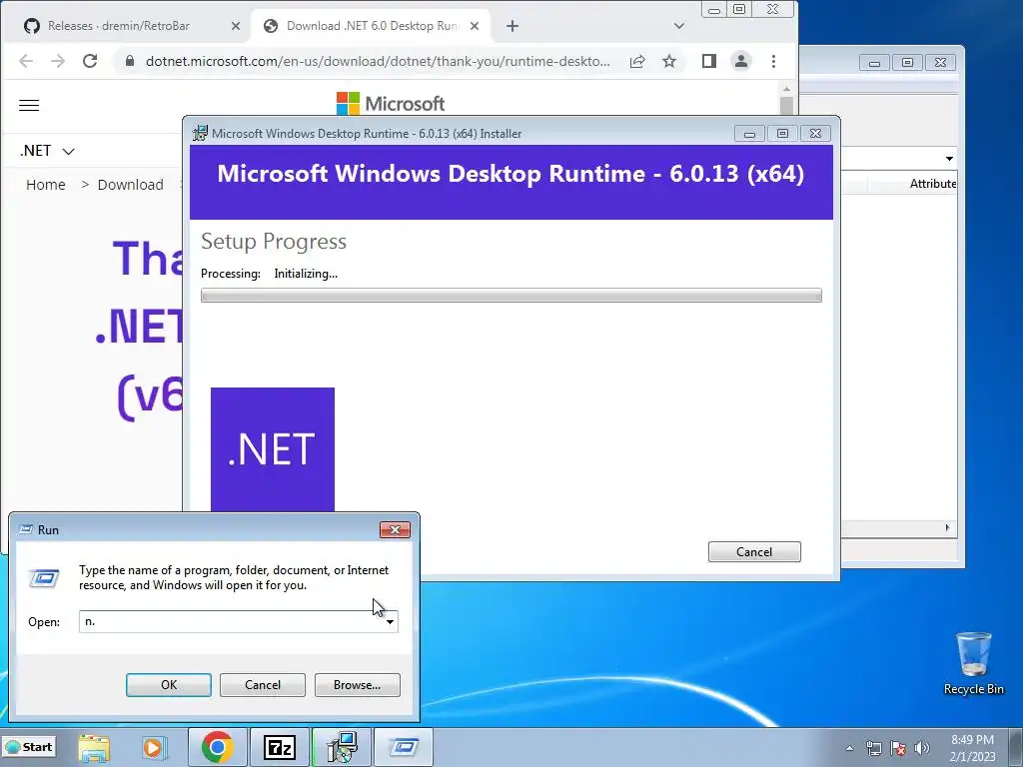1023x767 pixels.
Task: Click the installer title bar icon
Action: coord(200,133)
